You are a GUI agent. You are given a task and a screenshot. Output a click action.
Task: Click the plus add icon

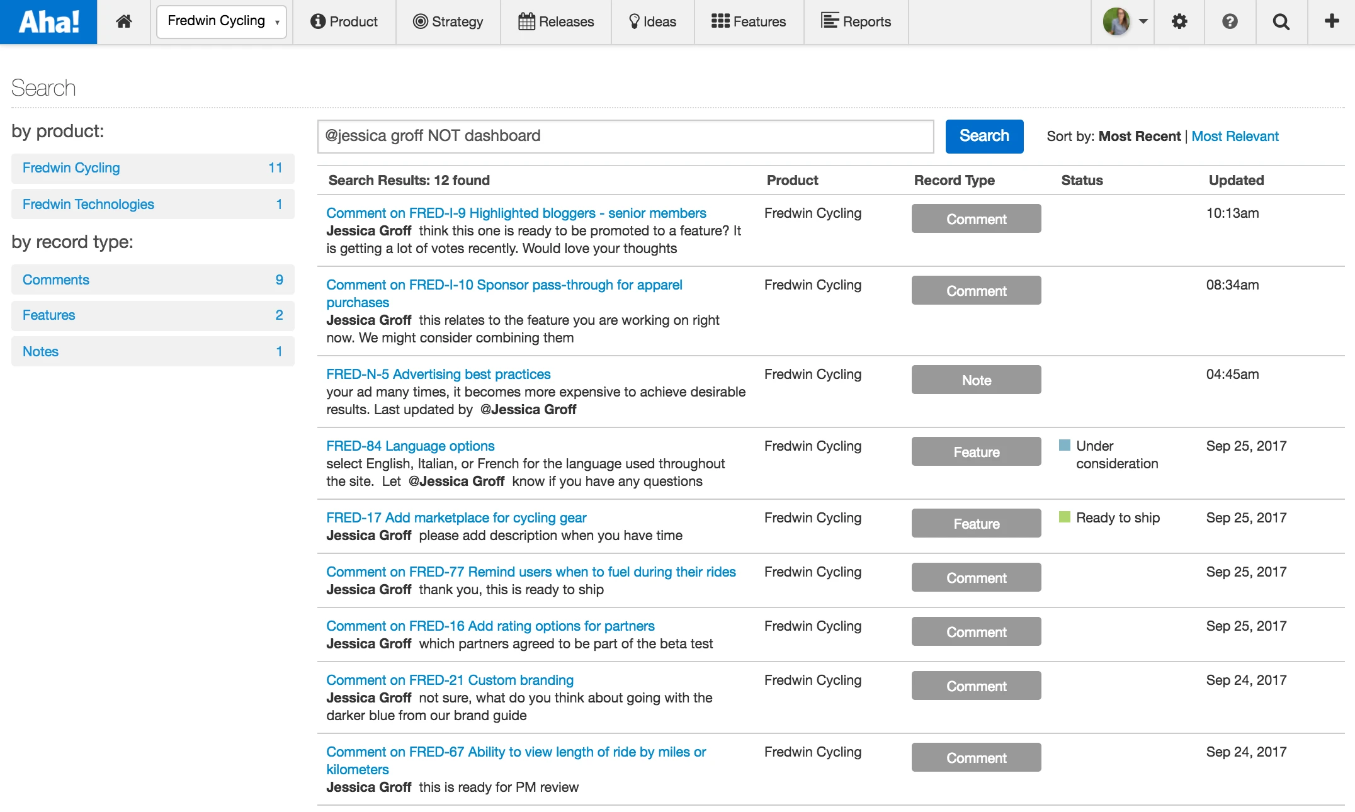(x=1331, y=21)
